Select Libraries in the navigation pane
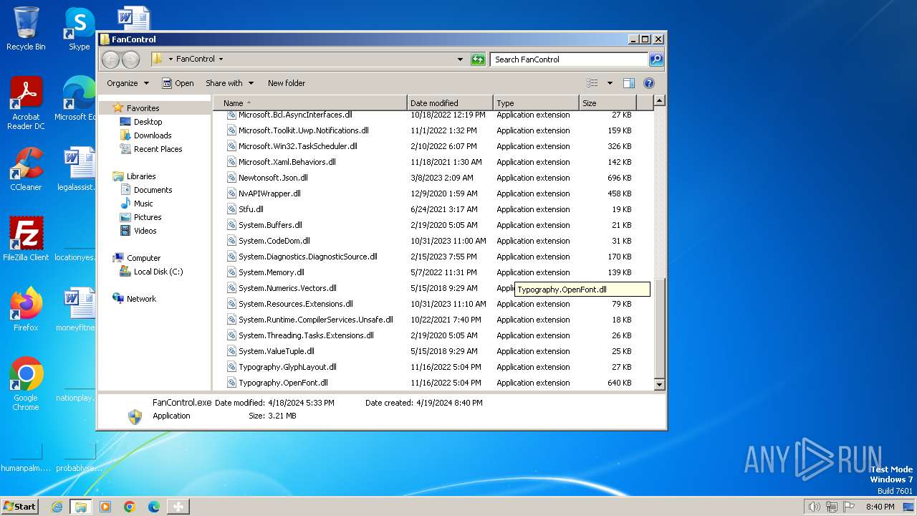The height and width of the screenshot is (516, 917). 141,176
